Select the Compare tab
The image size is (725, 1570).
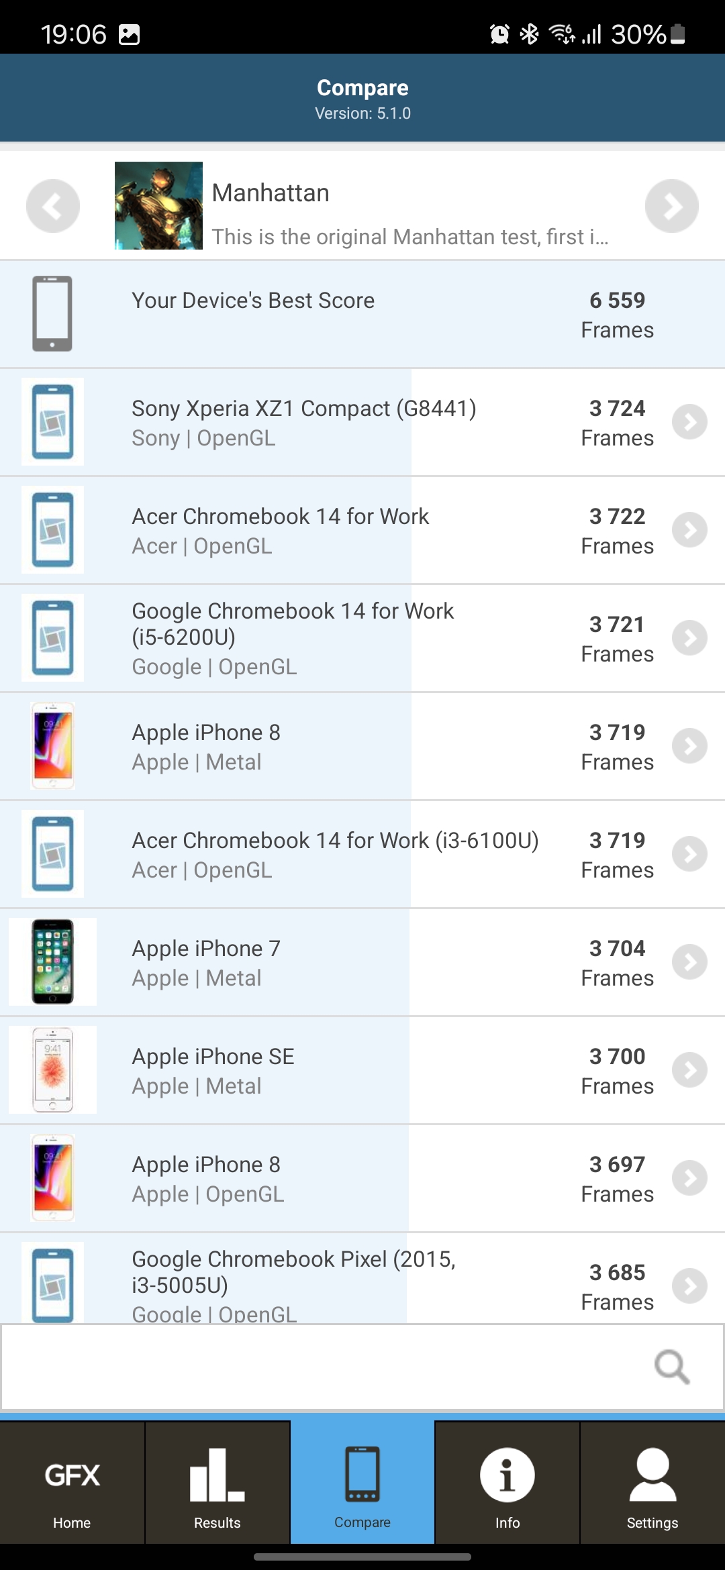tap(362, 1483)
